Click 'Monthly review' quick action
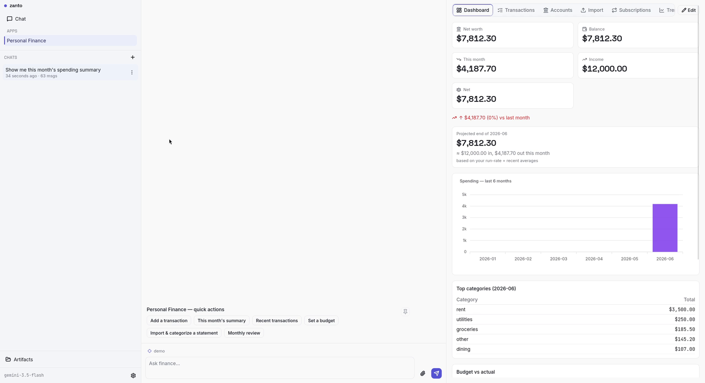This screenshot has width=705, height=383. click(x=244, y=333)
